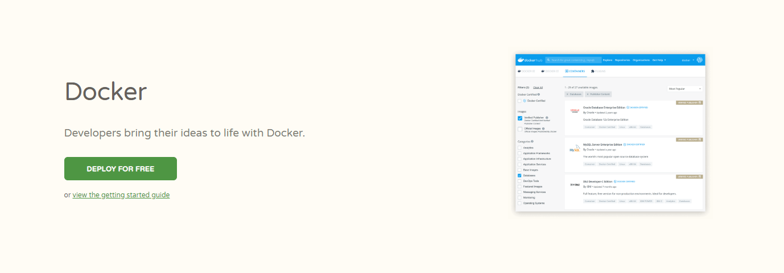Open the docker account dropdown
Viewport: 784px width, 273px height.
tap(688, 60)
